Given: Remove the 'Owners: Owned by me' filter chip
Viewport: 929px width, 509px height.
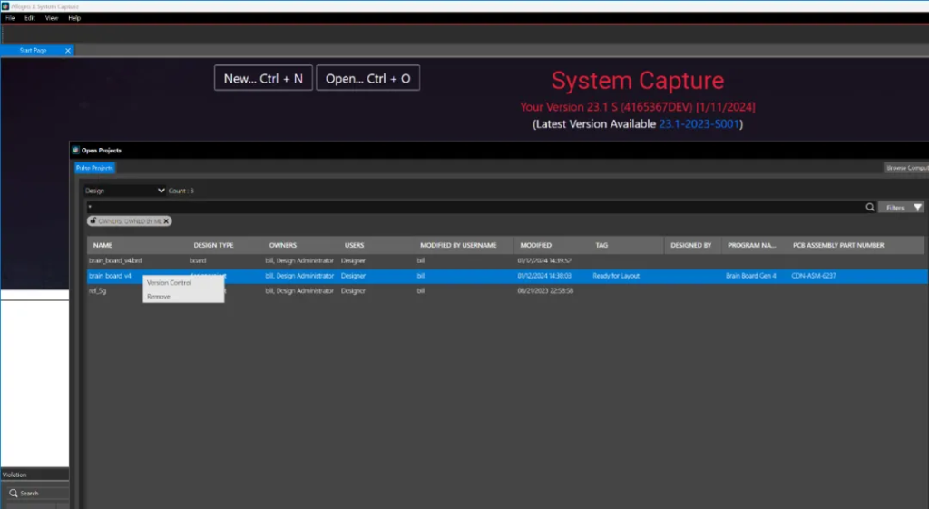Looking at the screenshot, I should 167,220.
